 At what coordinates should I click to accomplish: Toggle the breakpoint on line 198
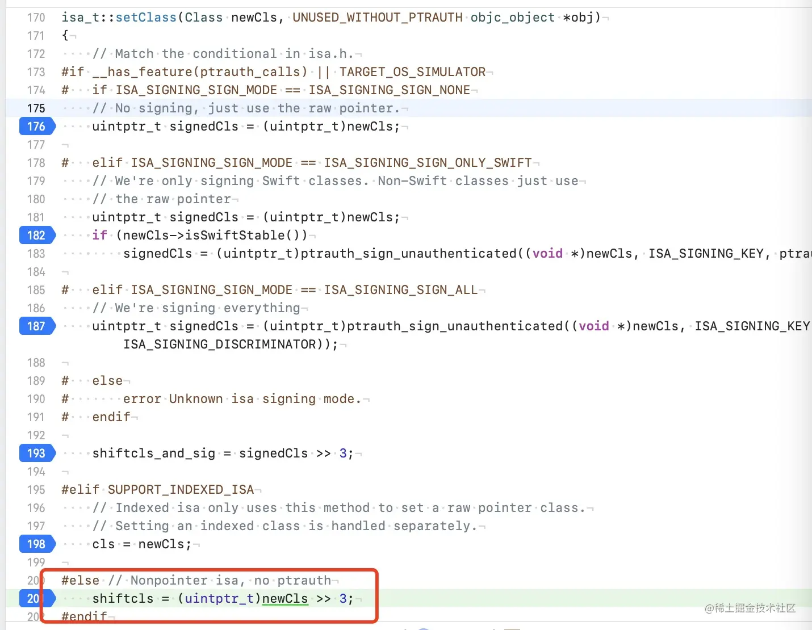(x=36, y=544)
